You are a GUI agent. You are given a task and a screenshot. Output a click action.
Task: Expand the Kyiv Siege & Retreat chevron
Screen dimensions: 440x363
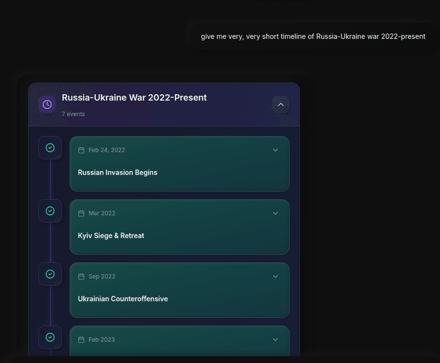(x=275, y=213)
